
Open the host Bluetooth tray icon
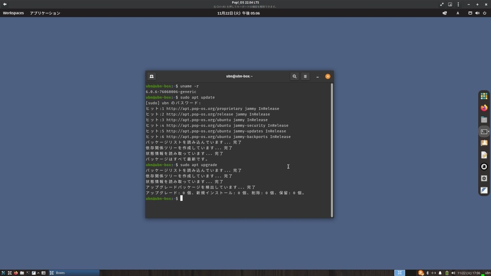(x=428, y=273)
